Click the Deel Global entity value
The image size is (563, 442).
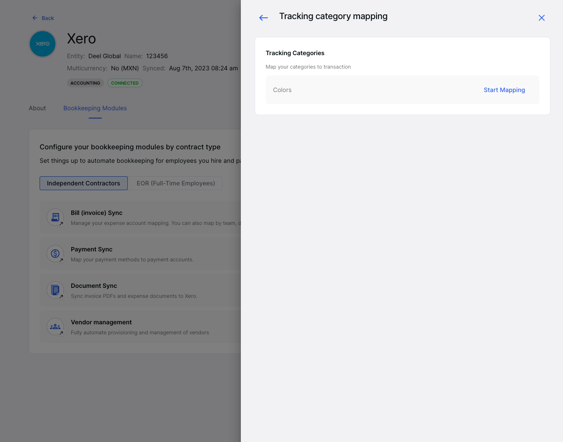(x=104, y=56)
